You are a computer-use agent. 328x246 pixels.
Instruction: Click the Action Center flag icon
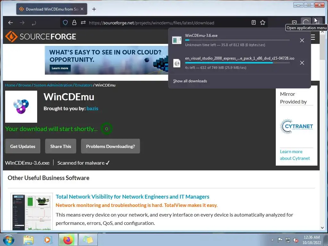(280, 240)
